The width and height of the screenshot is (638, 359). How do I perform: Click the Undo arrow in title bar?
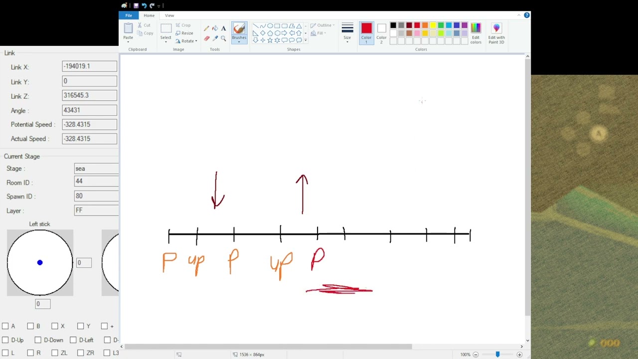[144, 5]
